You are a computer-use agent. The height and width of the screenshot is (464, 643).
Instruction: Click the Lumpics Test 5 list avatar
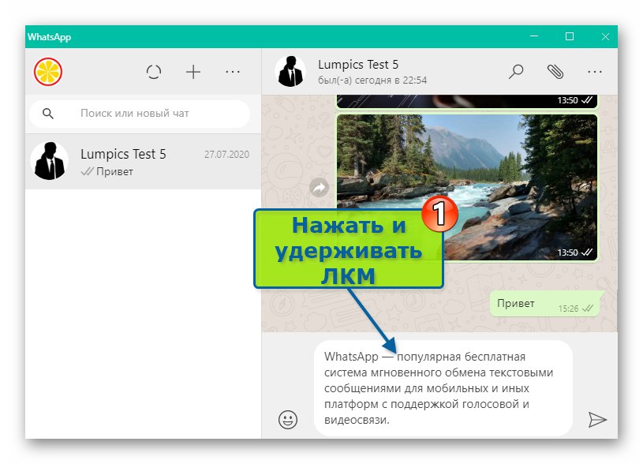pyautogui.click(x=50, y=161)
